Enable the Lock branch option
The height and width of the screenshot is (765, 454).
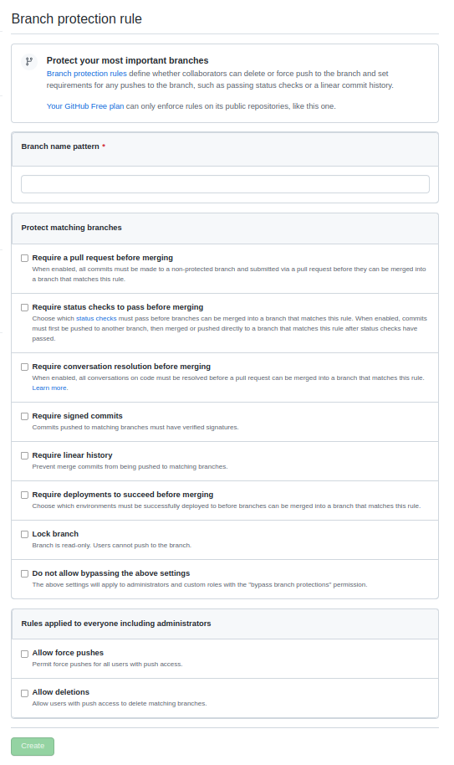pyautogui.click(x=24, y=534)
